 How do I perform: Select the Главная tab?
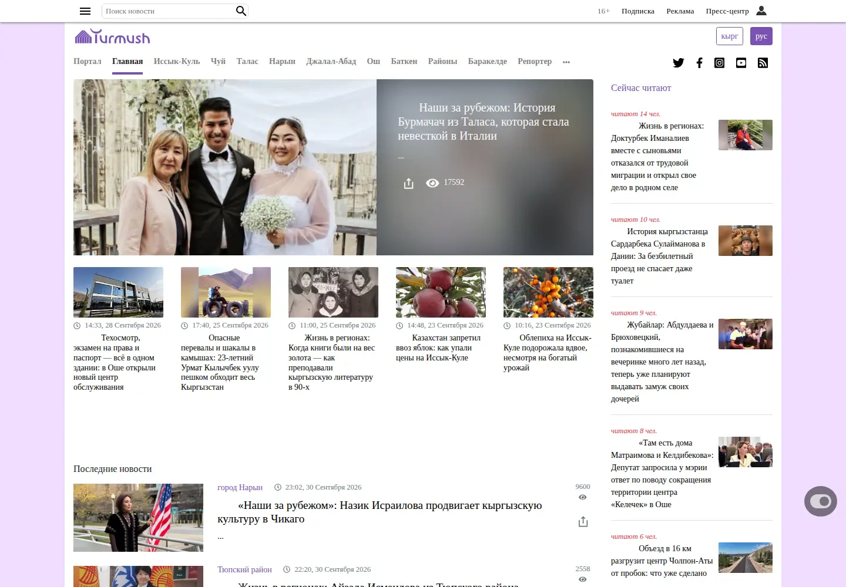[127, 62]
